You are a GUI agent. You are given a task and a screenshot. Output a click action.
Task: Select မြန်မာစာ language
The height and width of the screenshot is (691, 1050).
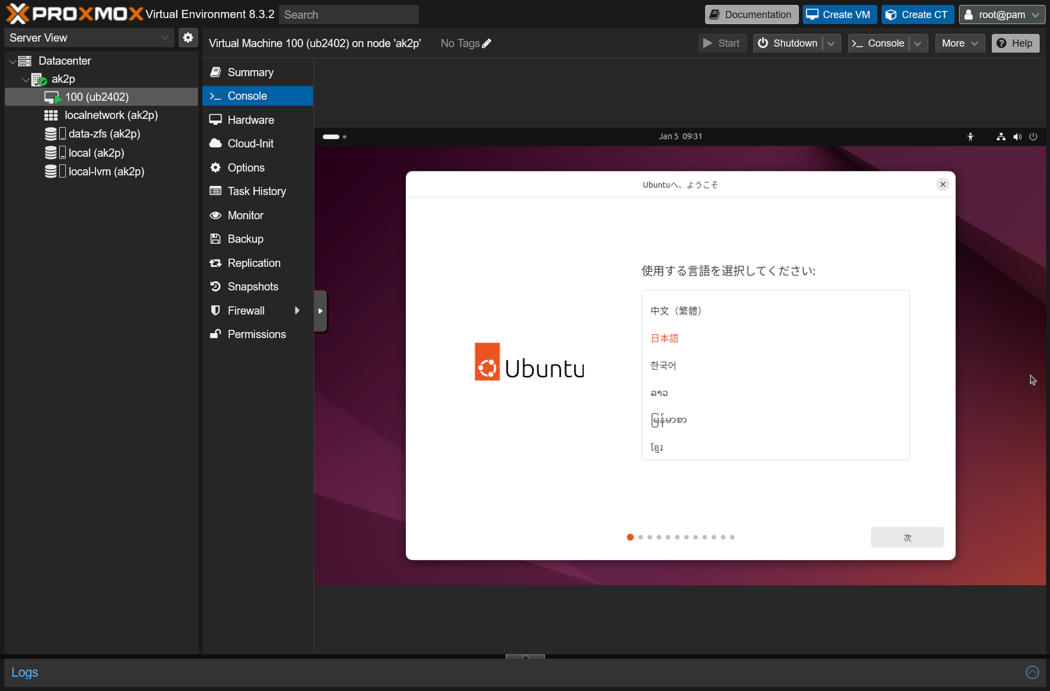click(x=775, y=420)
